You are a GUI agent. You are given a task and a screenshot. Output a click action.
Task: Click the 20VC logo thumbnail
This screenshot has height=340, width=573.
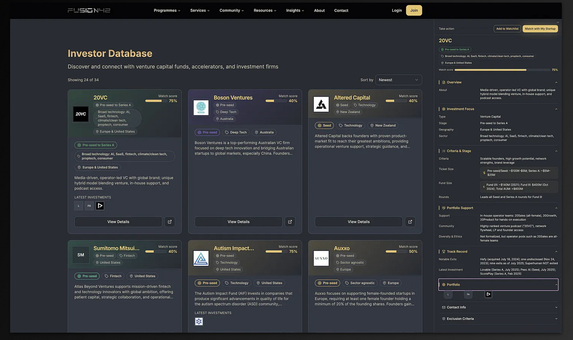pyautogui.click(x=81, y=114)
